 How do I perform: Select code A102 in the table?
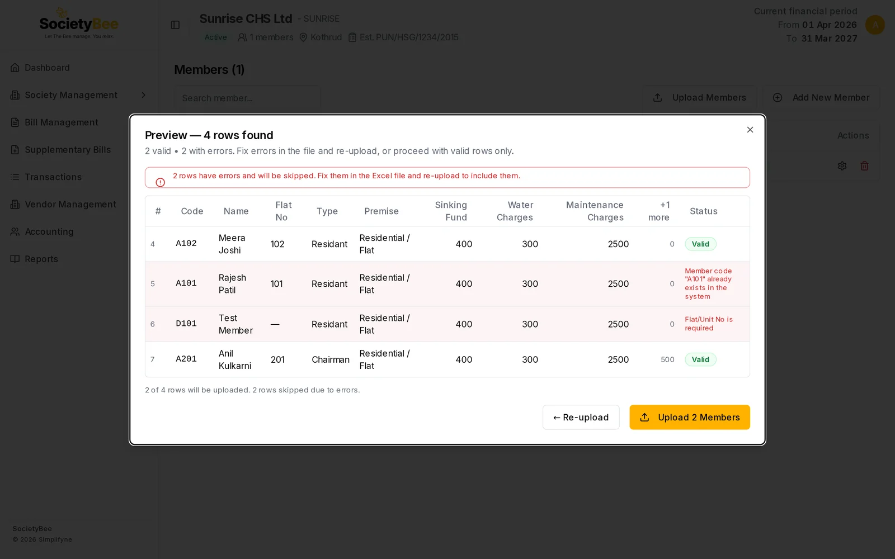pyautogui.click(x=186, y=244)
